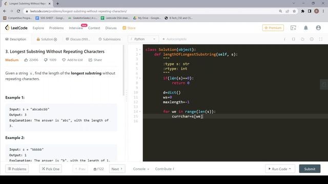
Task: Open SDE-SHEET Google bookmark
Action: point(50,18)
